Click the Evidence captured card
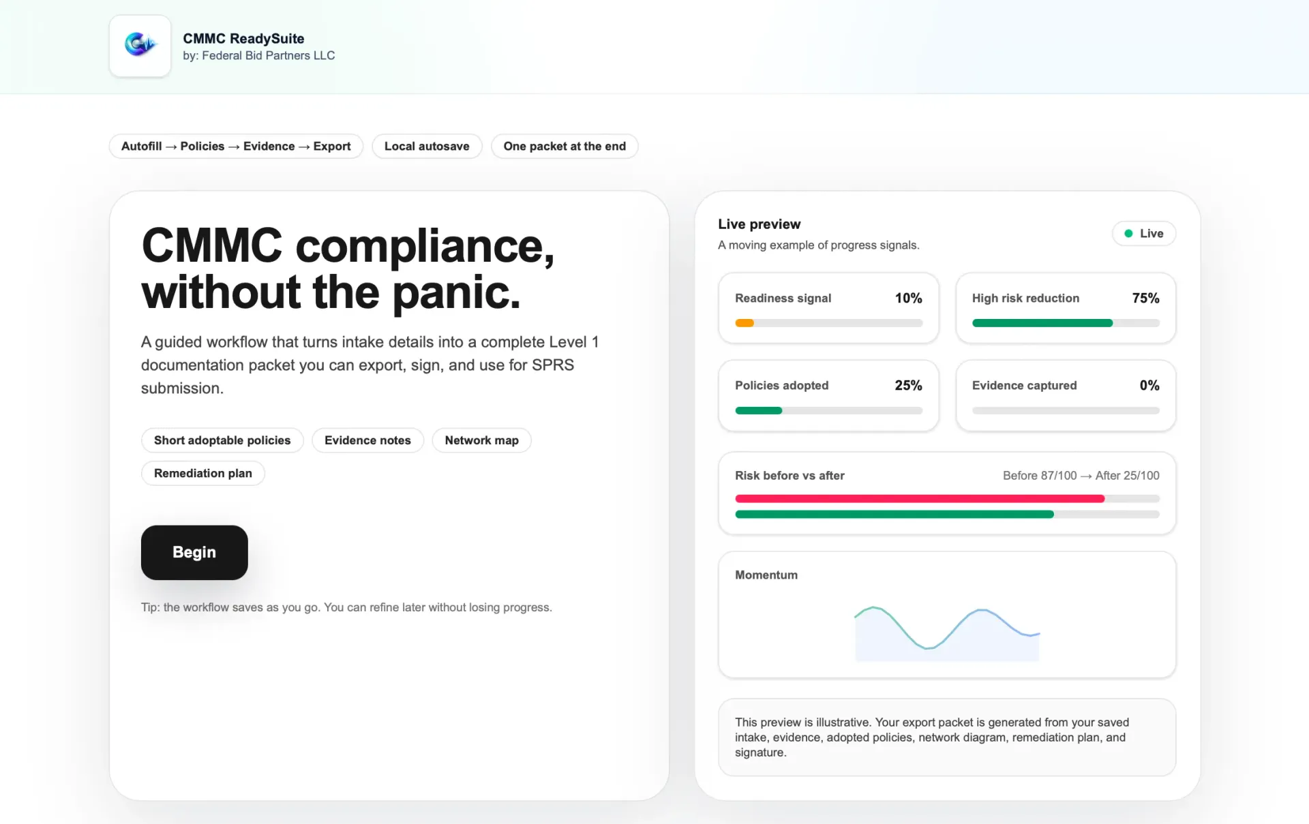 point(1065,396)
